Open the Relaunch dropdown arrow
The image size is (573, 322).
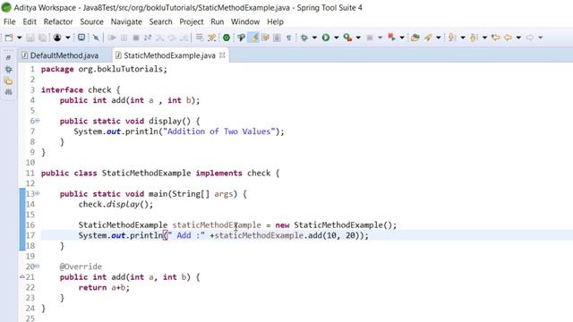tap(402, 38)
